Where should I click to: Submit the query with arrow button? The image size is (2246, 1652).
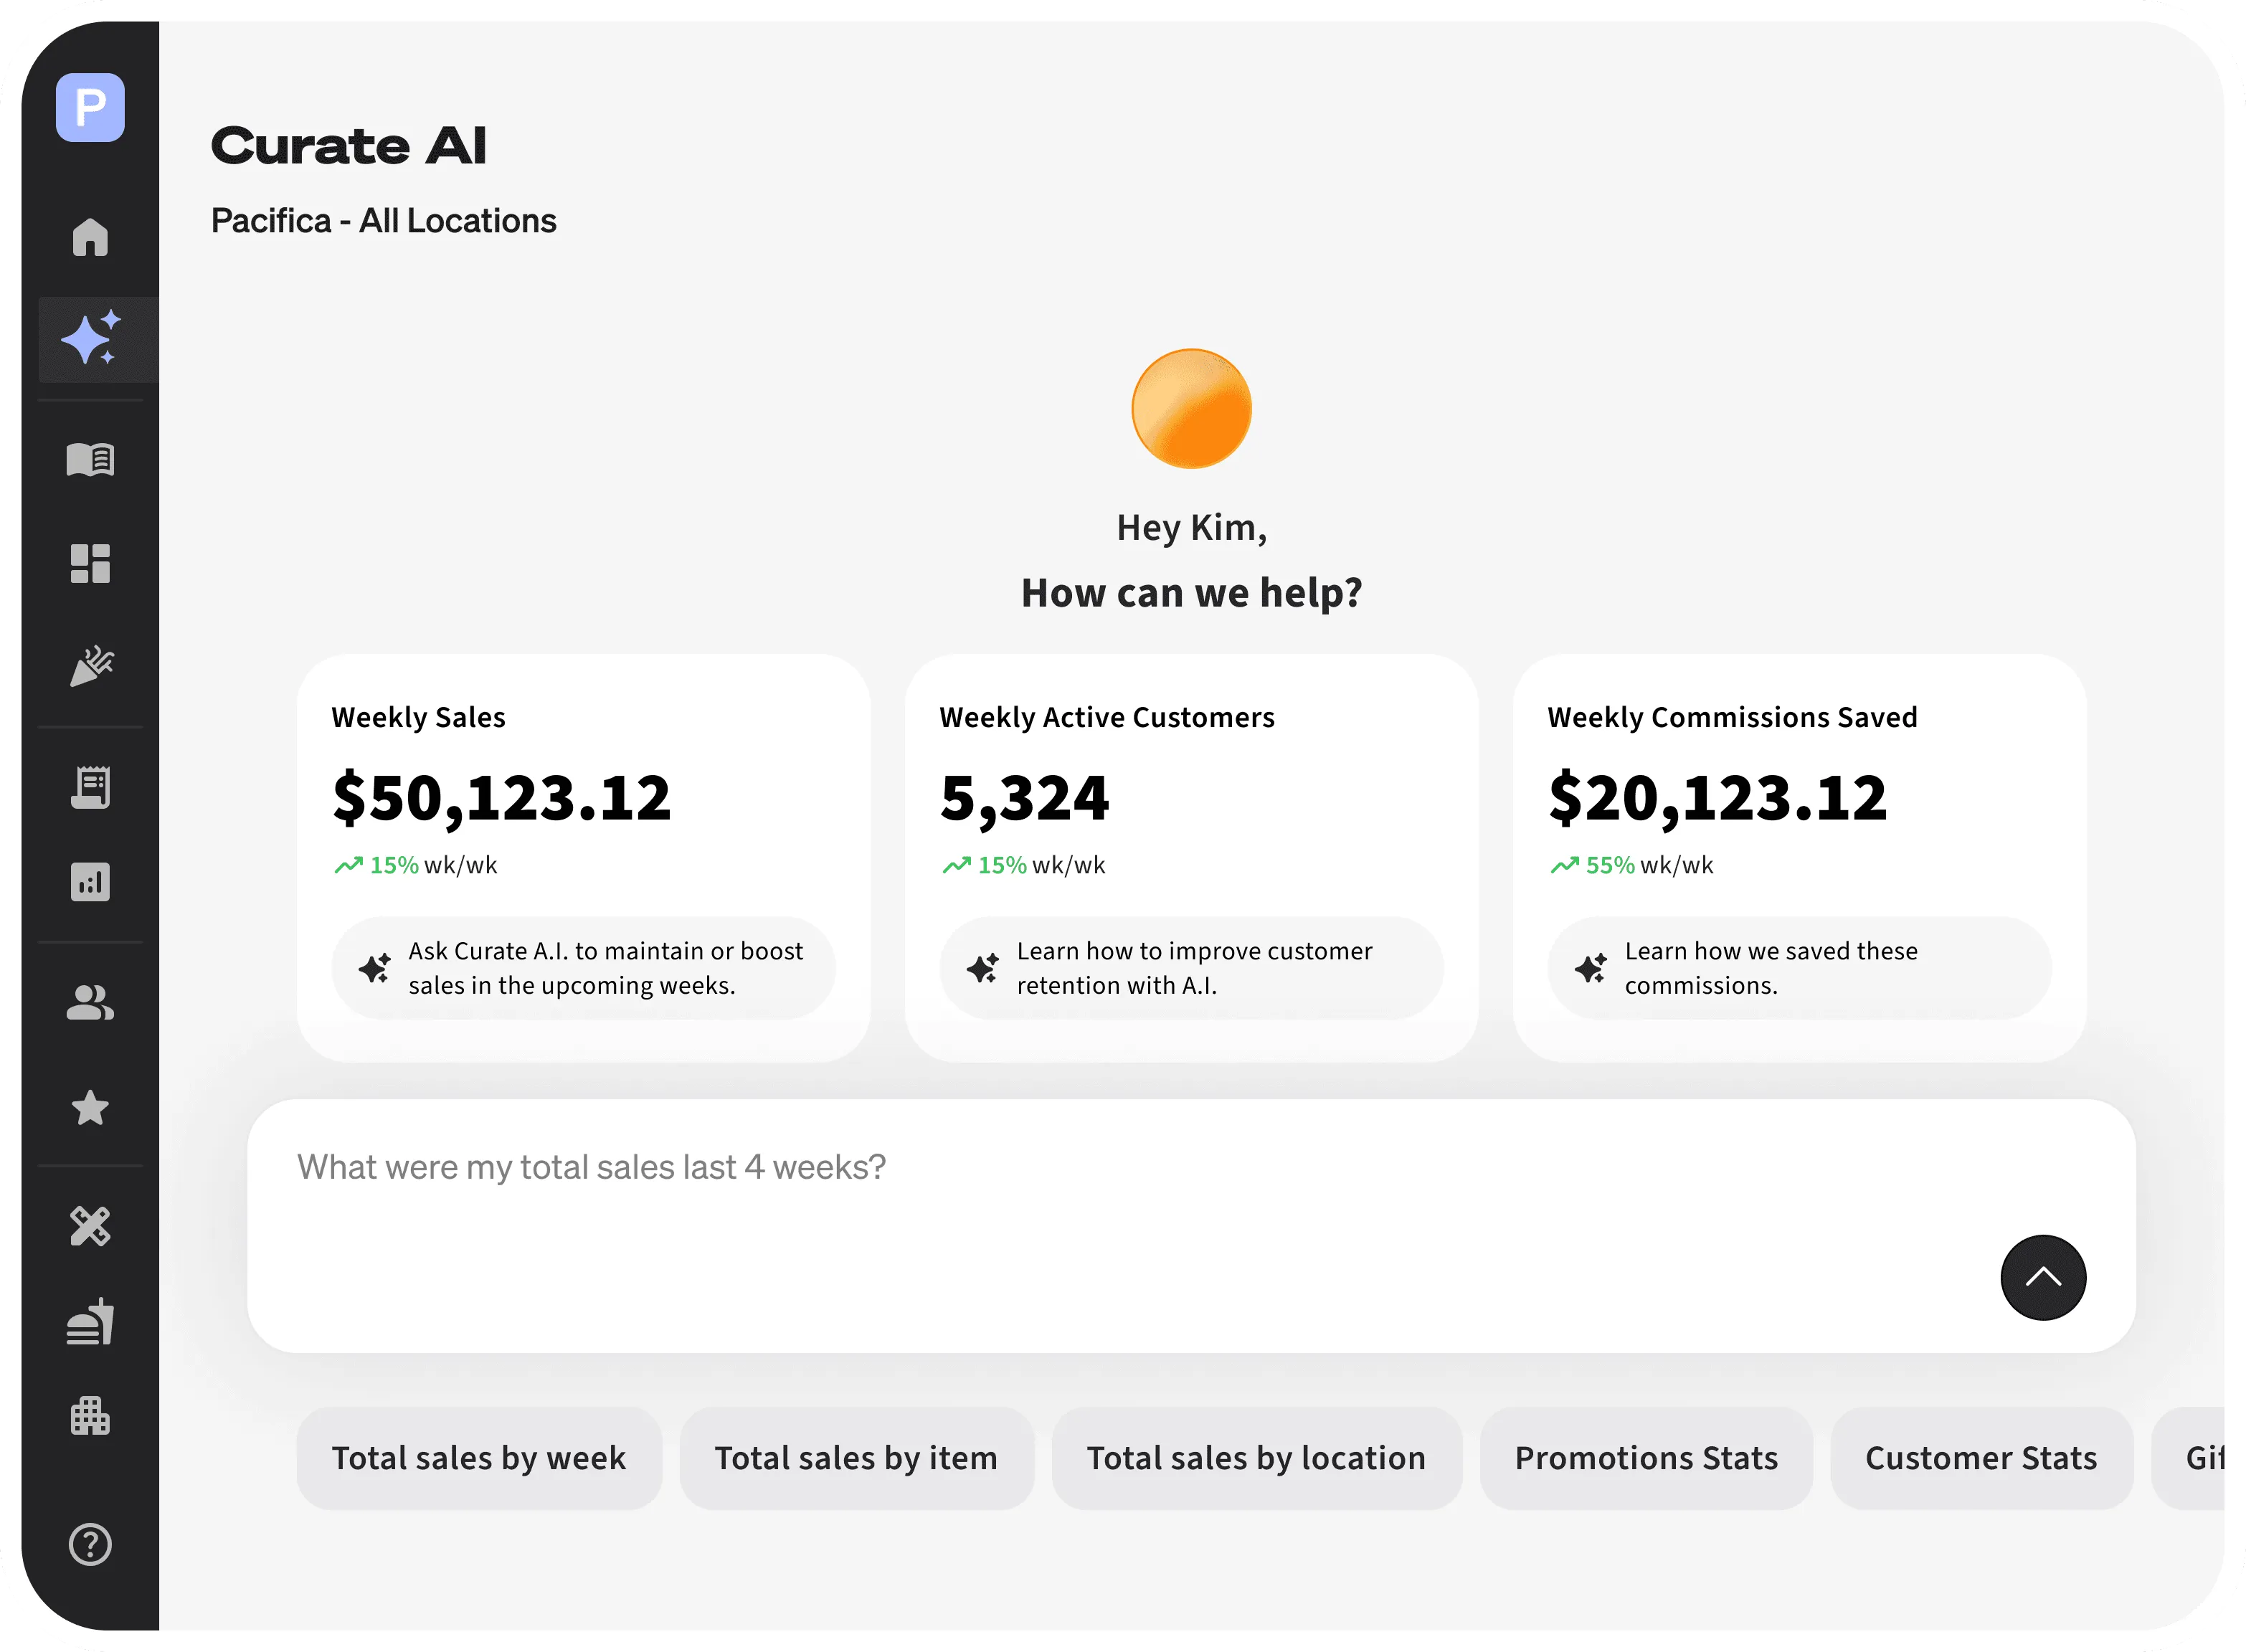(x=2042, y=1277)
